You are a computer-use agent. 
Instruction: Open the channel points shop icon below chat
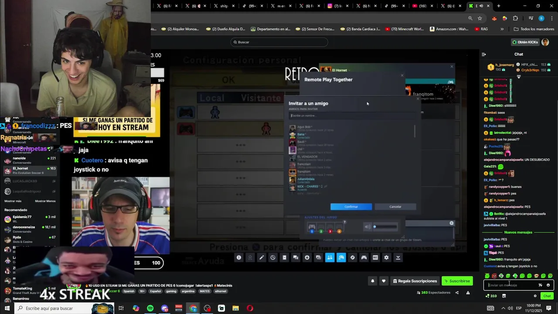point(504,296)
